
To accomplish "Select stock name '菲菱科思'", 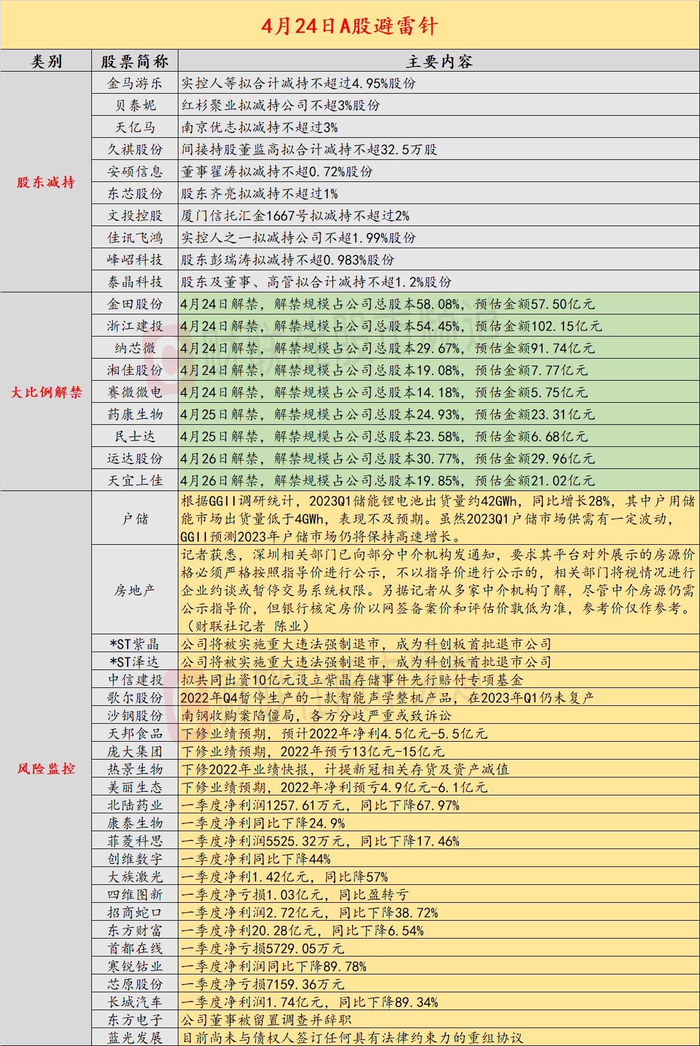I will click(x=135, y=841).
